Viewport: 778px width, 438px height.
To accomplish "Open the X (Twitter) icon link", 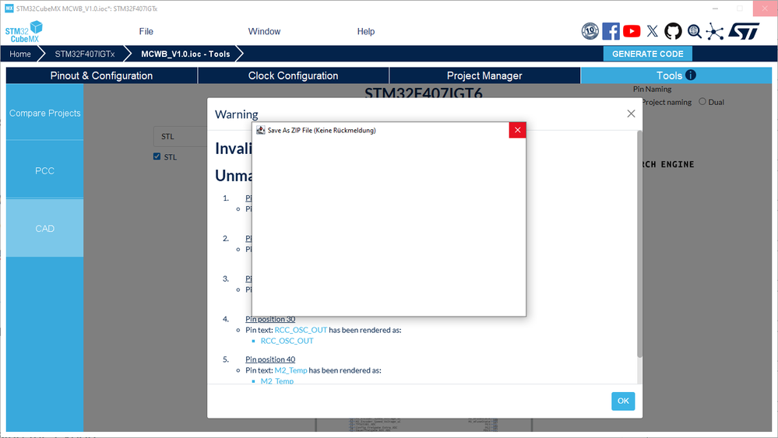I will click(x=653, y=31).
